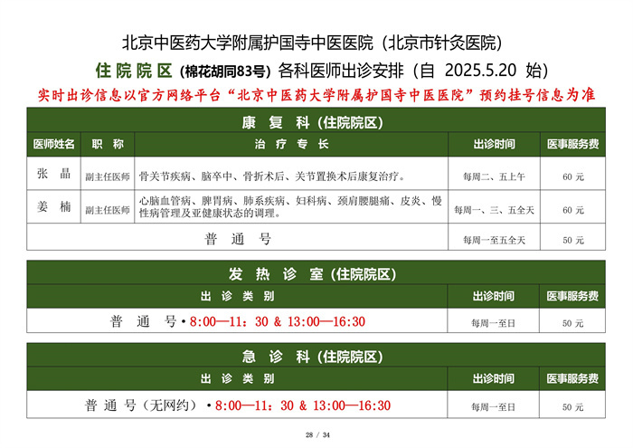
Task: Click page number 28 / 34
Action: pos(317,435)
